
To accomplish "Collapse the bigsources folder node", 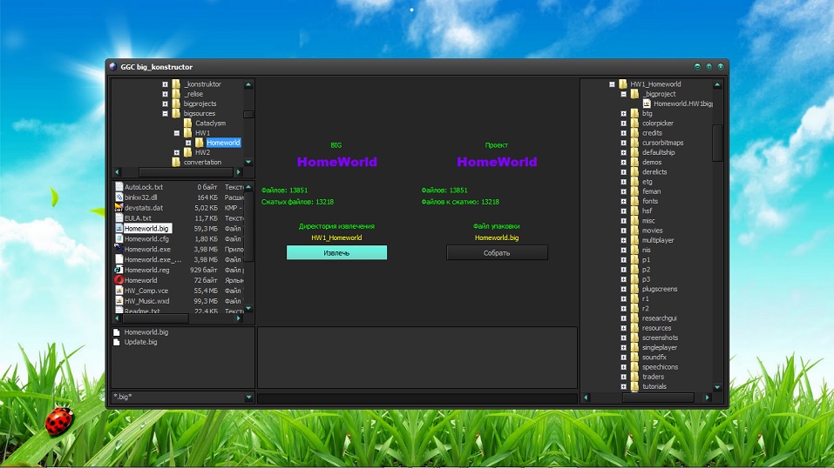I will coord(165,114).
